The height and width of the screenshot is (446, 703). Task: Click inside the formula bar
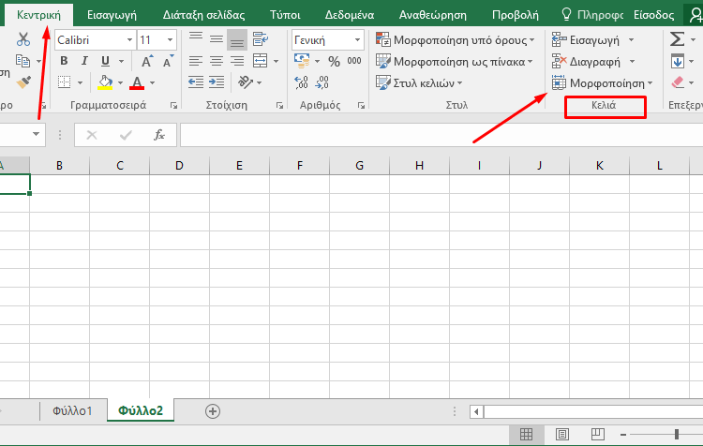click(441, 135)
